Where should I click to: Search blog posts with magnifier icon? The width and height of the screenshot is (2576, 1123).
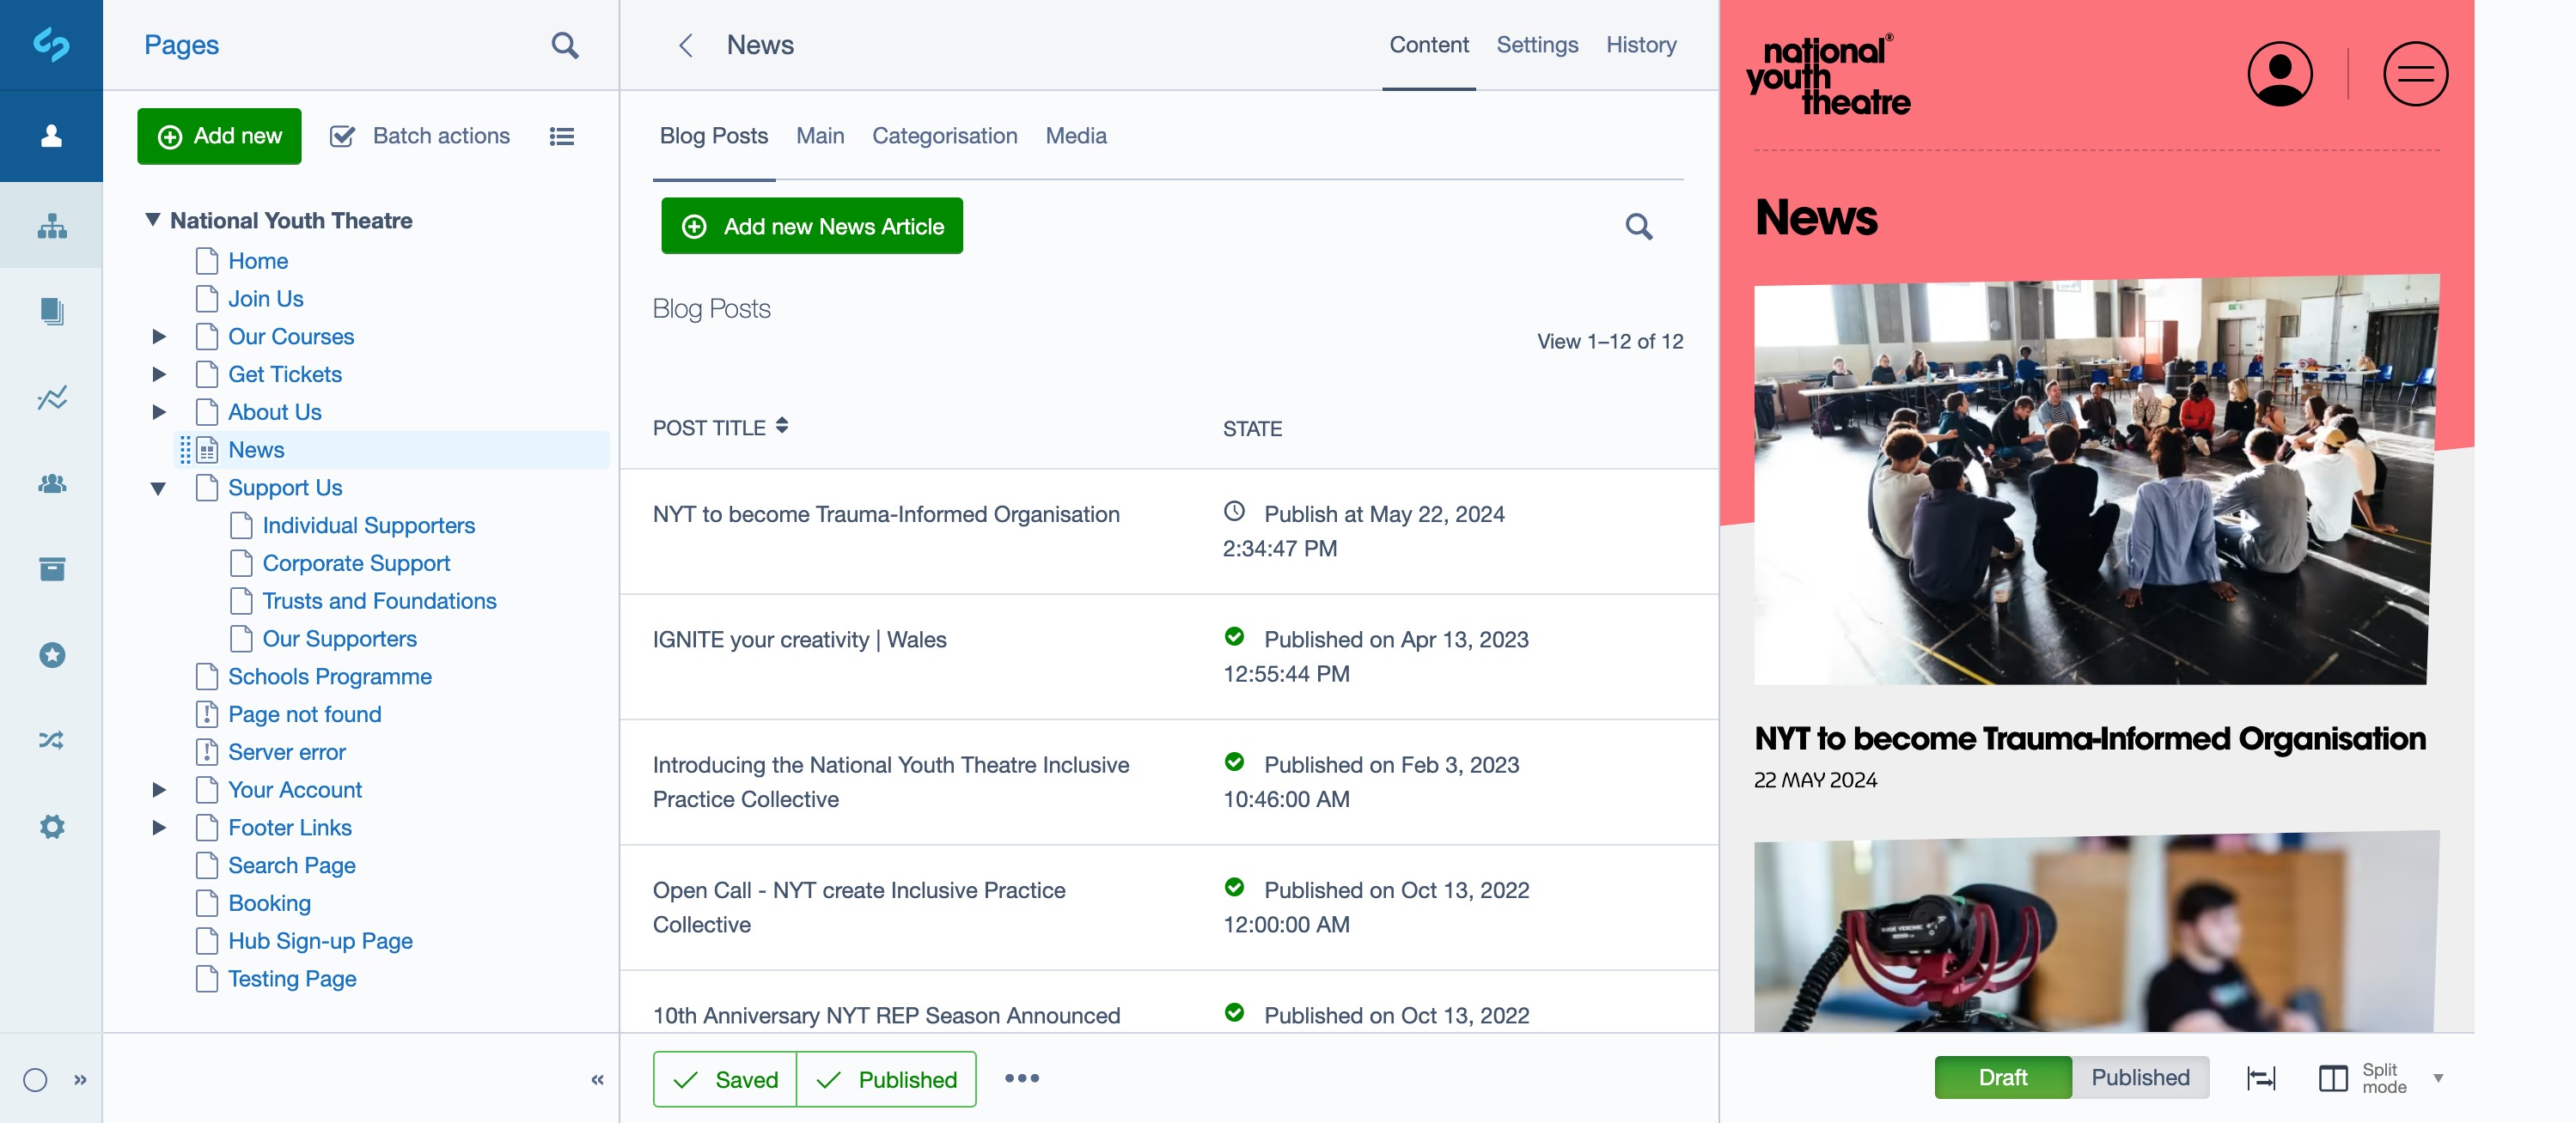[x=1638, y=227]
